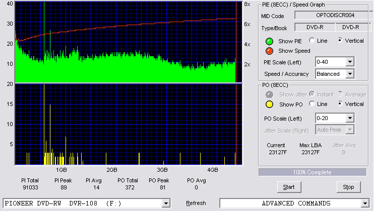Select Vertical mode for PIE graph

tap(340, 40)
